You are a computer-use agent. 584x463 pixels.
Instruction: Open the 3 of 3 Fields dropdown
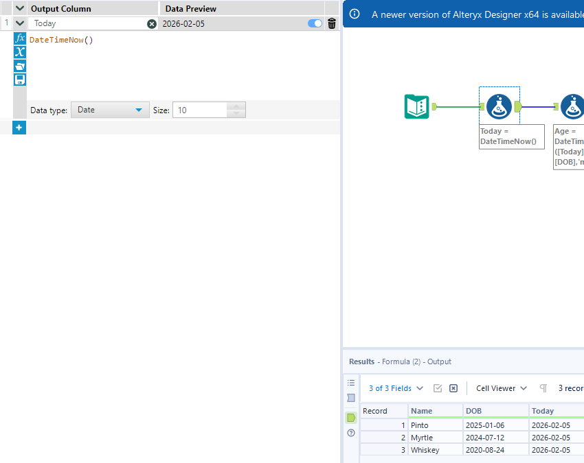(396, 388)
